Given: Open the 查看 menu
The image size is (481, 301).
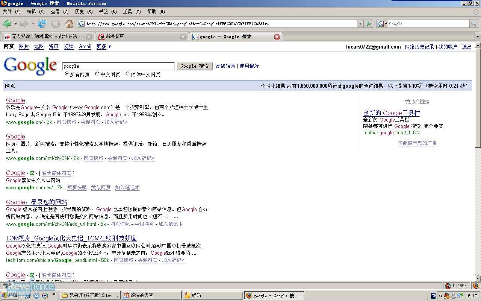Looking at the screenshot, I should pyautogui.click(x=60, y=12).
